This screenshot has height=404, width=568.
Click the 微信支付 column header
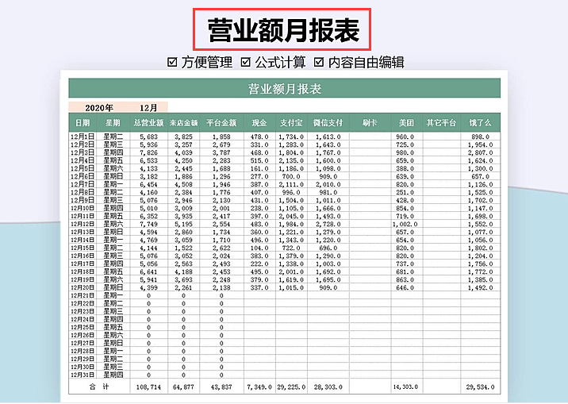tap(328, 123)
